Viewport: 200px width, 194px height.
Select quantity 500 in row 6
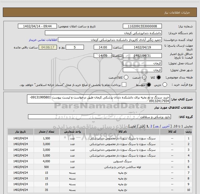pyautogui.click(x=46, y=167)
